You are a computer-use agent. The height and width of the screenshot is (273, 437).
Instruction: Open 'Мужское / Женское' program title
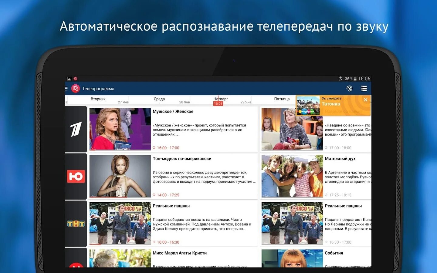click(173, 111)
